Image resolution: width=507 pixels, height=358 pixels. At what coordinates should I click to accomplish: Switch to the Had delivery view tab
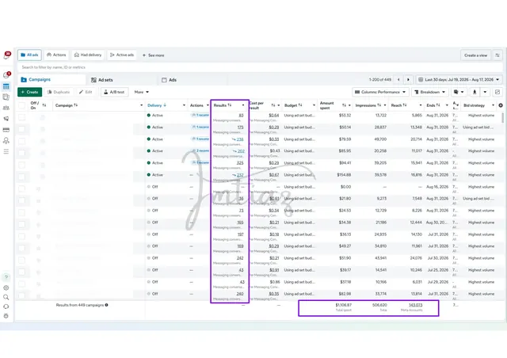click(x=88, y=55)
